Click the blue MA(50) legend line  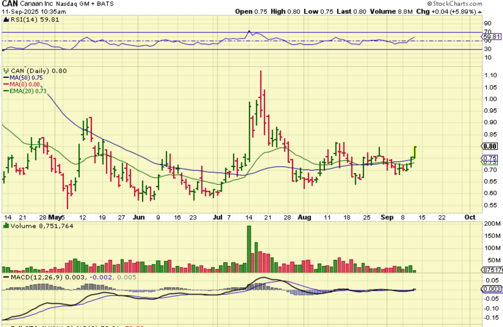click(x=6, y=78)
